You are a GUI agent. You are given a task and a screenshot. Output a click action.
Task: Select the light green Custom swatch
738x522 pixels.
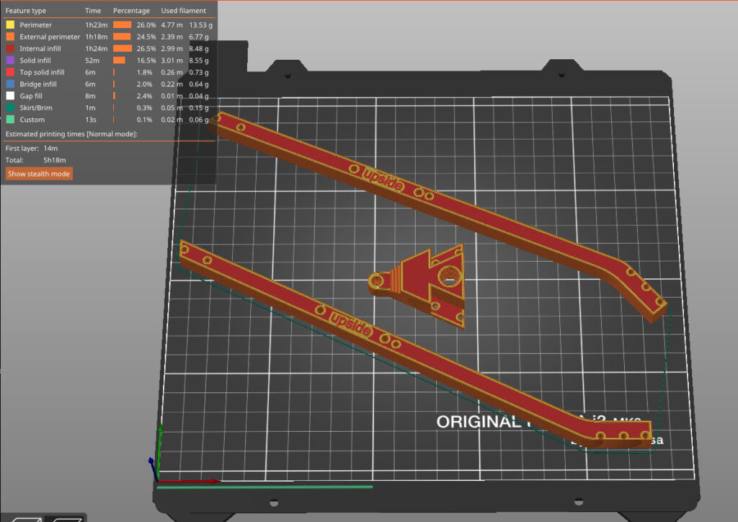tap(10, 120)
